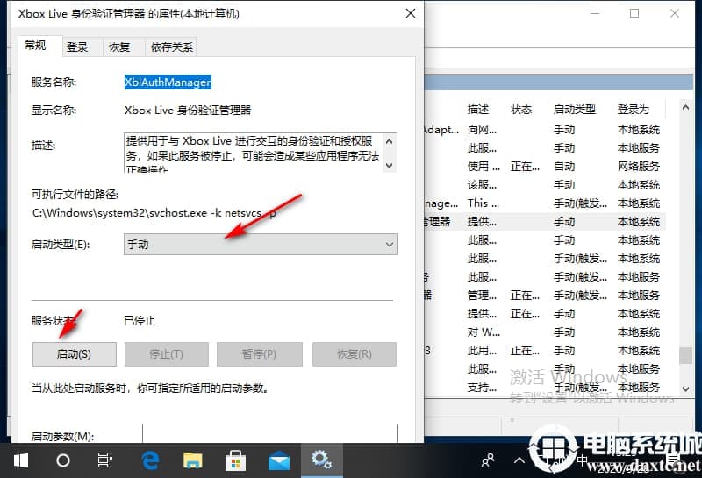Viewport: 702px width, 478px height.
Task: Select Services gear icon in taskbar
Action: coord(321,460)
